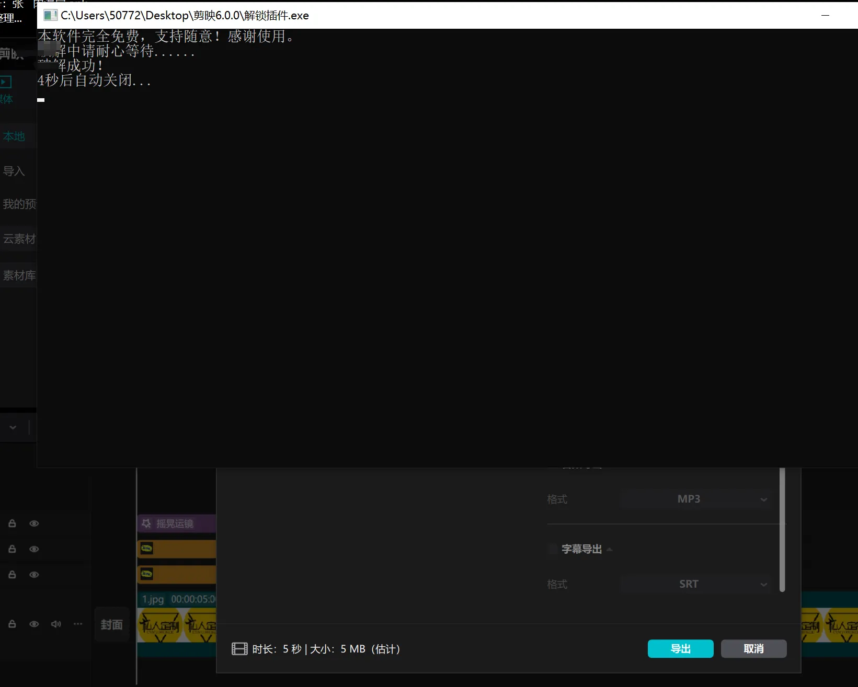Click the lock icon on the effect track
The width and height of the screenshot is (858, 687).
[12, 523]
